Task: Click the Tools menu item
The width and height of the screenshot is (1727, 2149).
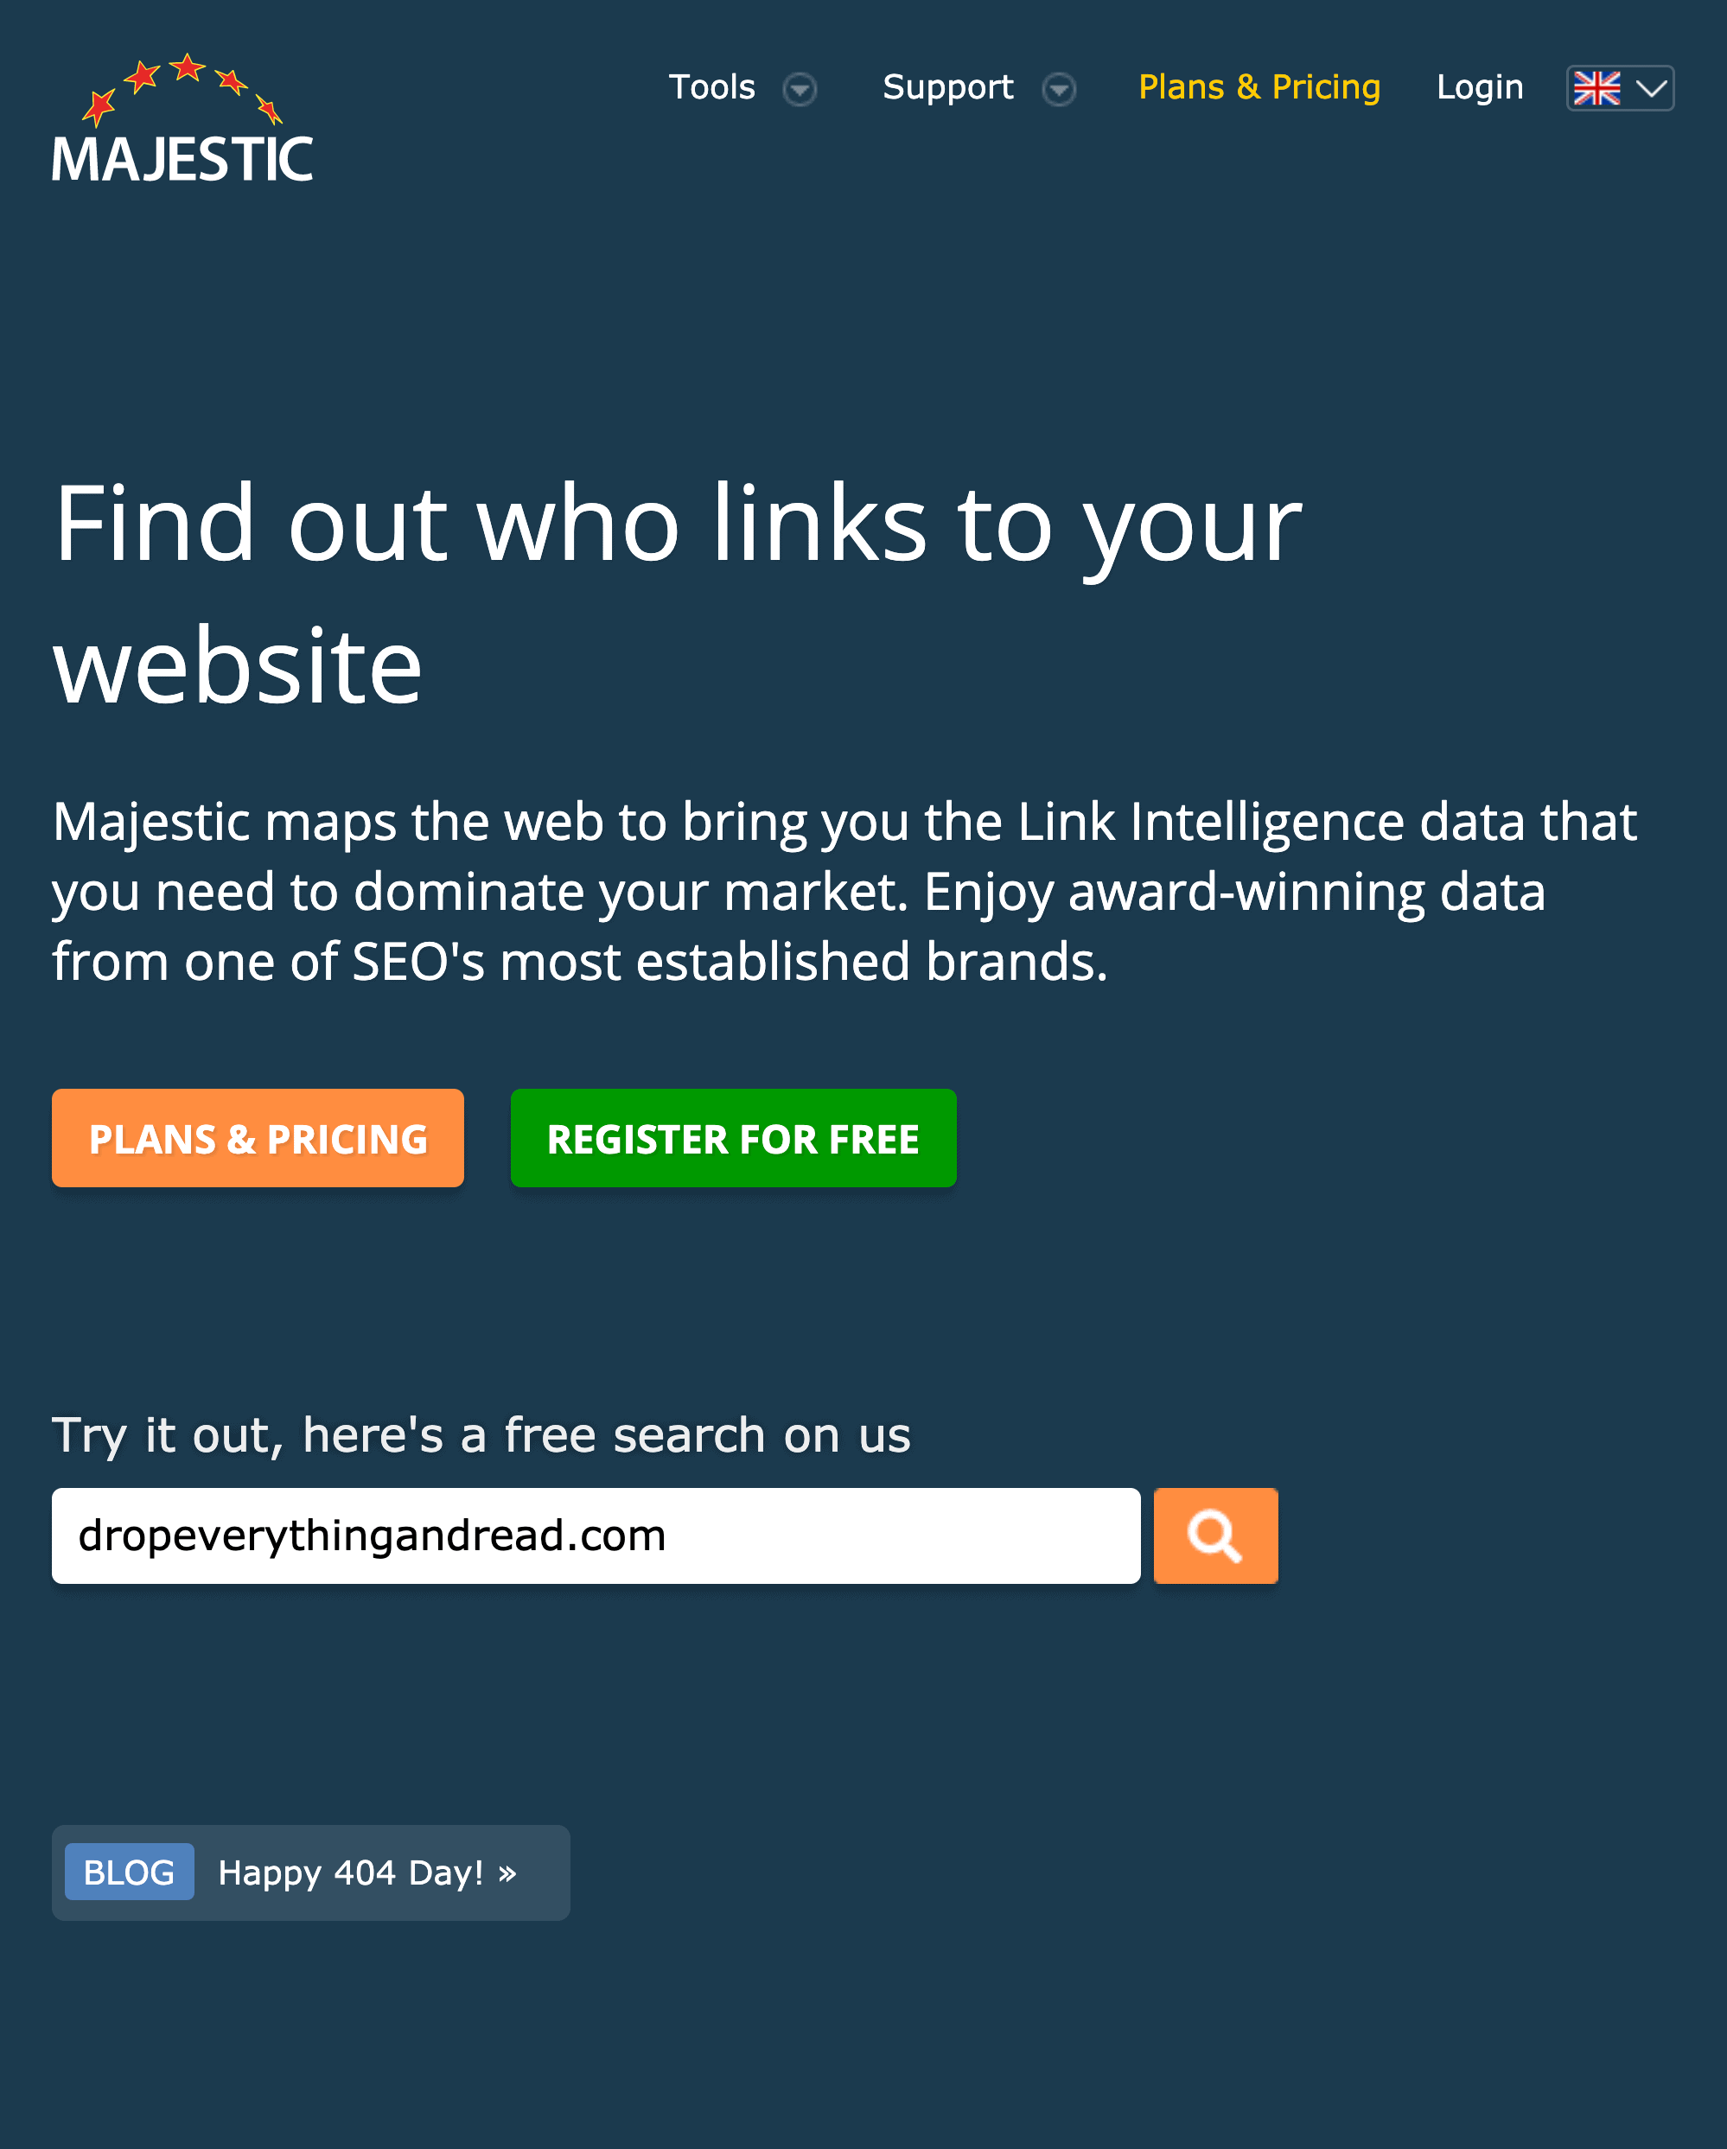Action: click(712, 88)
